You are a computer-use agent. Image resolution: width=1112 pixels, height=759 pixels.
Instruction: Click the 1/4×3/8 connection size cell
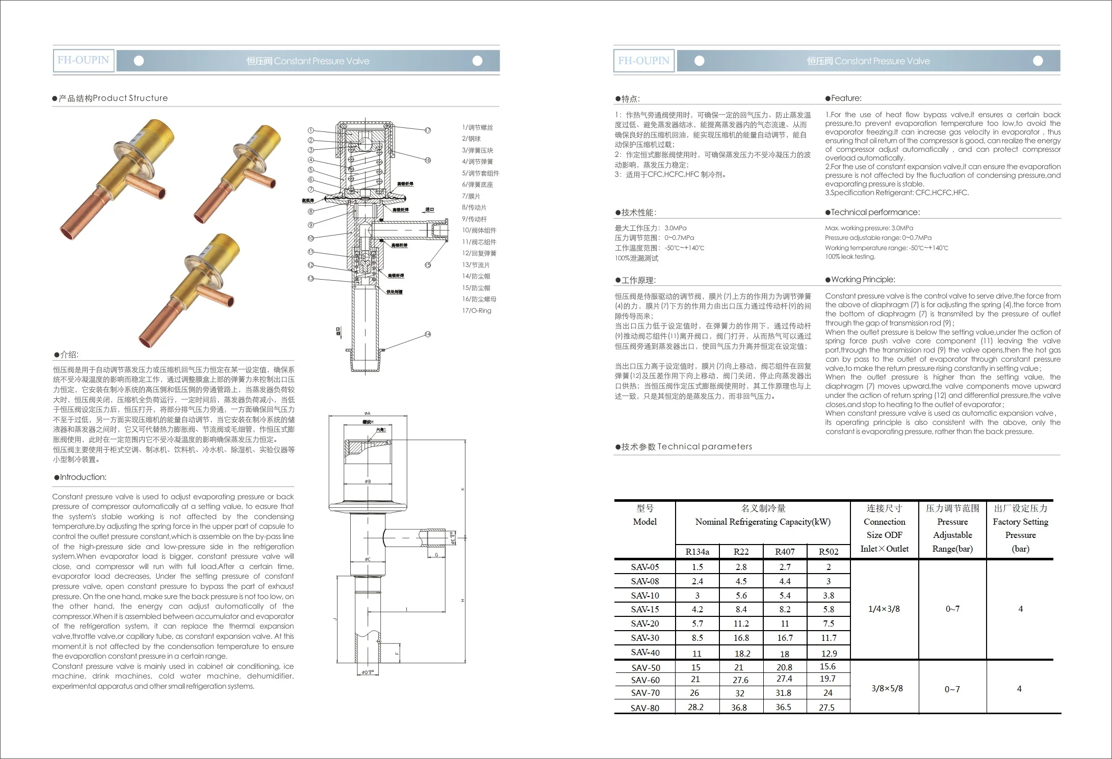(x=884, y=609)
